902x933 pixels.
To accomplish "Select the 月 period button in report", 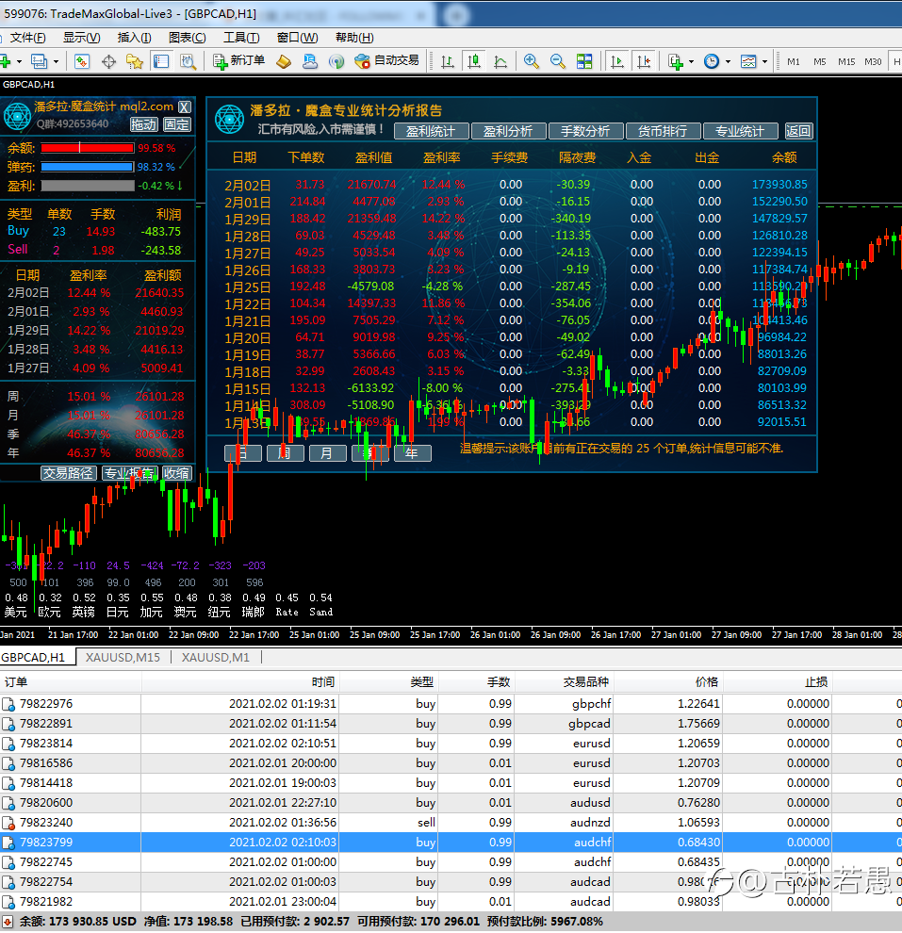I will [327, 453].
